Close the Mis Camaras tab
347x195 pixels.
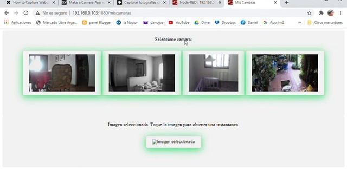click(x=275, y=3)
